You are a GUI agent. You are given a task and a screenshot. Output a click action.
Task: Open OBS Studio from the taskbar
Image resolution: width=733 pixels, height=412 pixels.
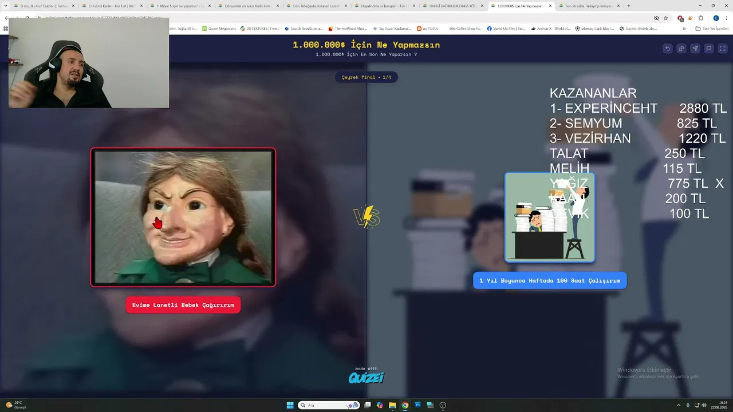(x=443, y=405)
